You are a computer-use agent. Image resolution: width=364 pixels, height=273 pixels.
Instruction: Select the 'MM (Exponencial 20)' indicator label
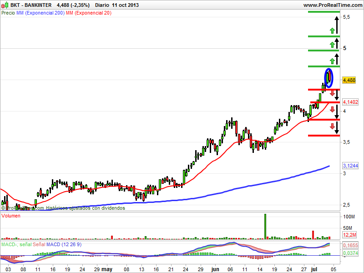(89, 13)
